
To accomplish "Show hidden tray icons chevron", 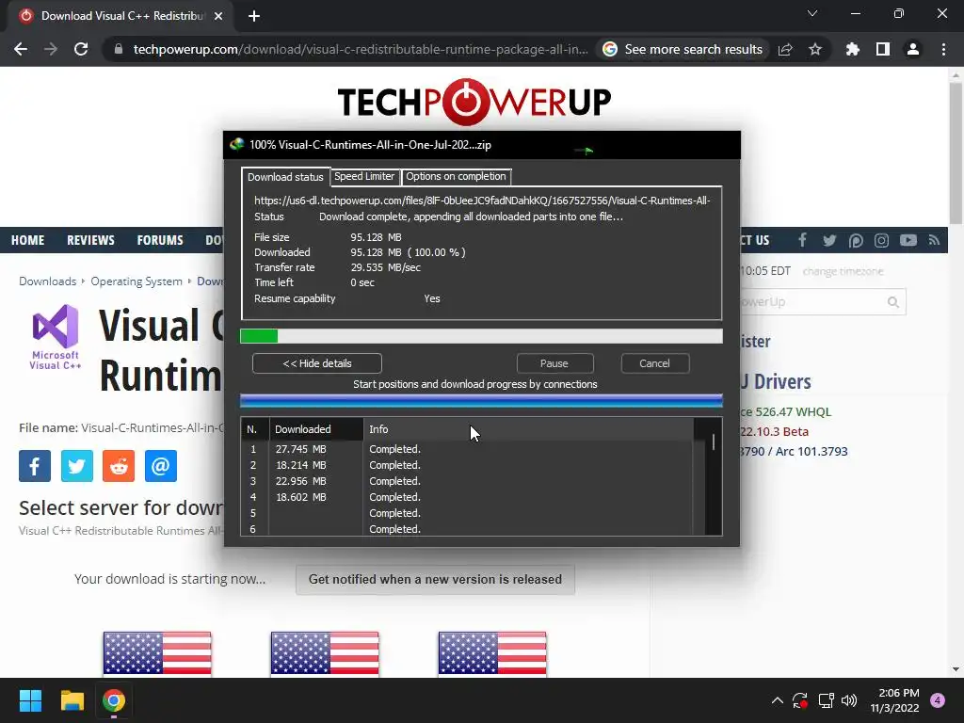I will [x=777, y=700].
